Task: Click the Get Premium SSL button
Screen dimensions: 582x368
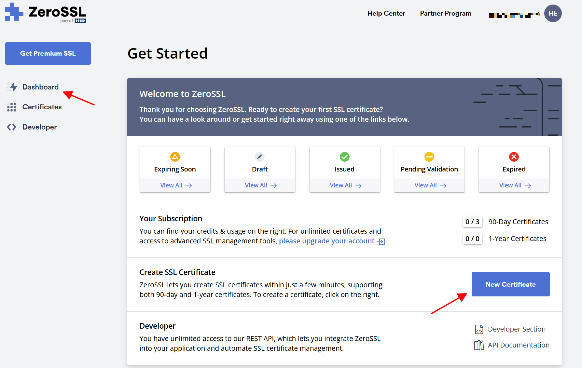Action: click(48, 53)
